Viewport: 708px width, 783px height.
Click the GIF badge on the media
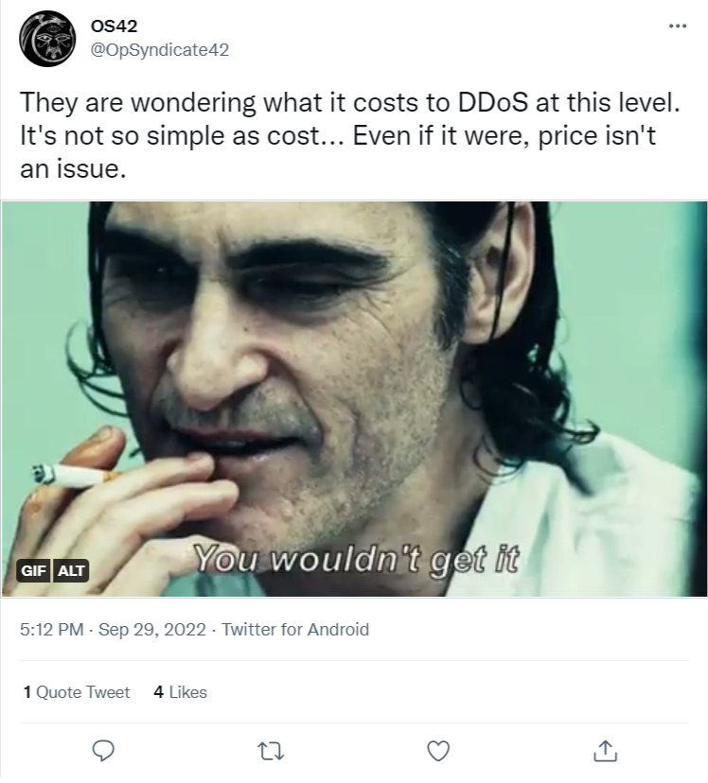coord(33,570)
